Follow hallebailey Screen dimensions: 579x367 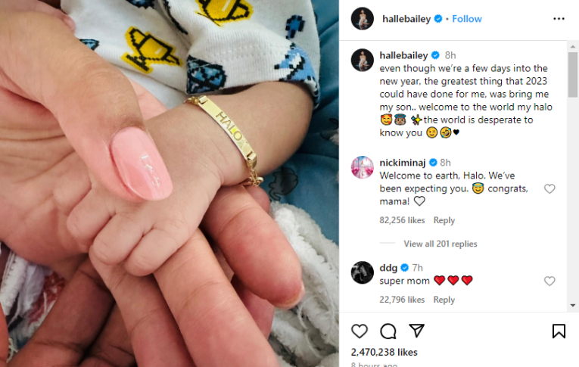[467, 19]
